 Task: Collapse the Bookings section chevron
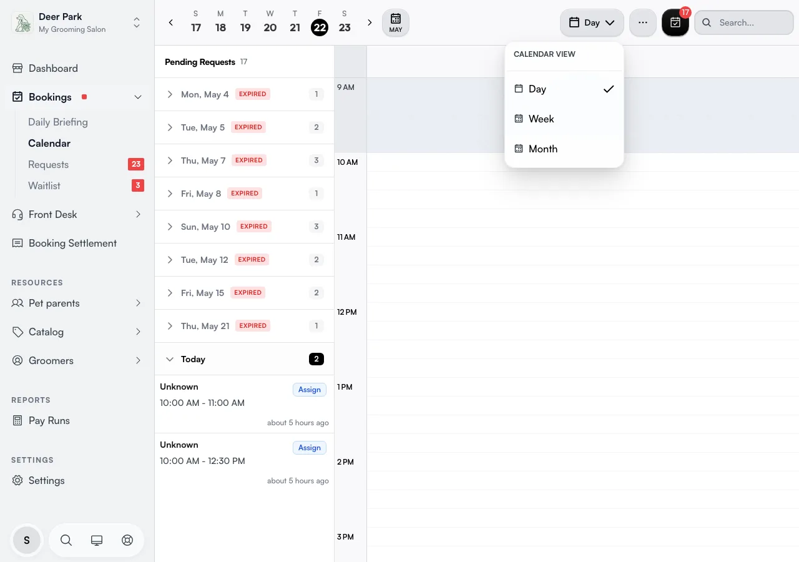(138, 97)
